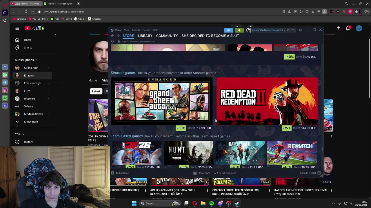The width and height of the screenshot is (371, 208).
Task: Open the browser search magnifier icon
Action: pyautogui.click(x=346, y=4)
